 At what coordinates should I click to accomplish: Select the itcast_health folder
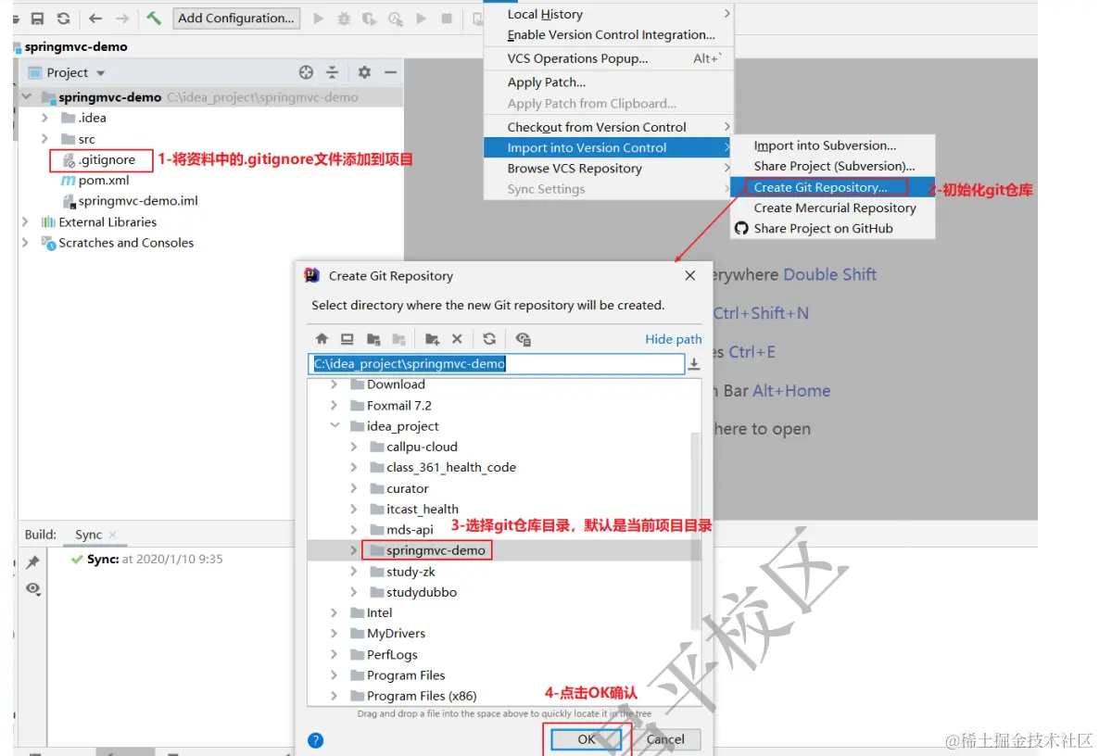(422, 510)
